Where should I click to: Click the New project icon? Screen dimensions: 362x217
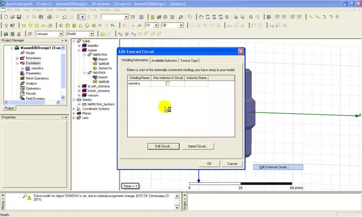[6, 17]
